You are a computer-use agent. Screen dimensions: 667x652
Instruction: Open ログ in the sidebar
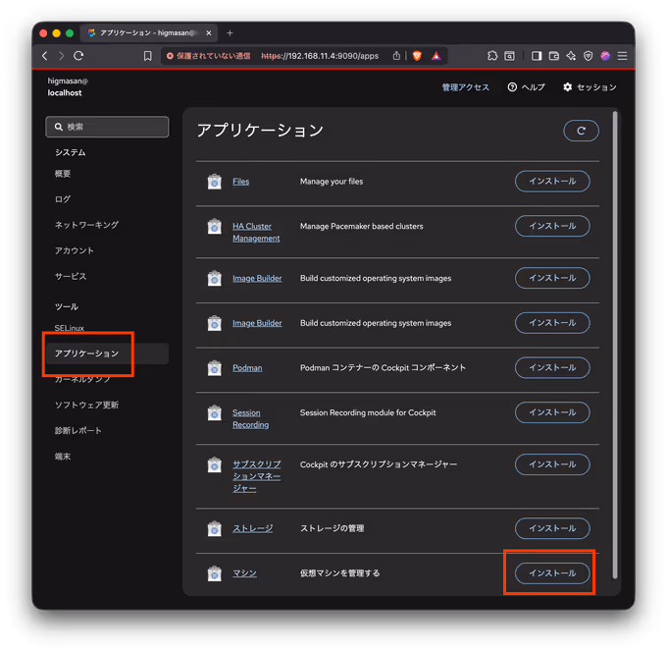(63, 199)
